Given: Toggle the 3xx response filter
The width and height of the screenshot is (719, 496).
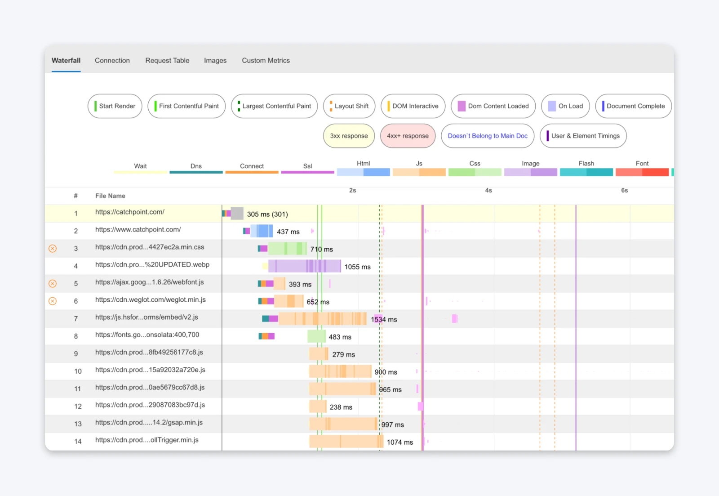Looking at the screenshot, I should (349, 136).
